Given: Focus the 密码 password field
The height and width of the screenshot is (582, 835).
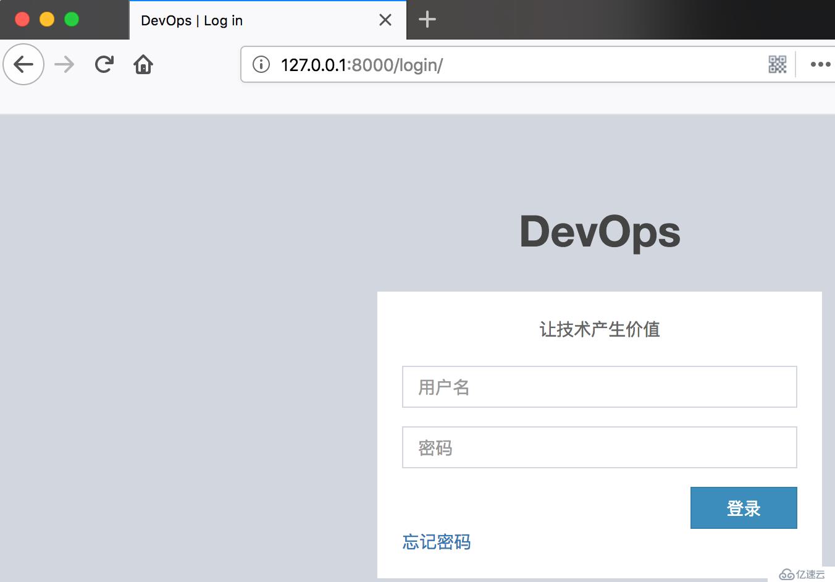Looking at the screenshot, I should 600,447.
